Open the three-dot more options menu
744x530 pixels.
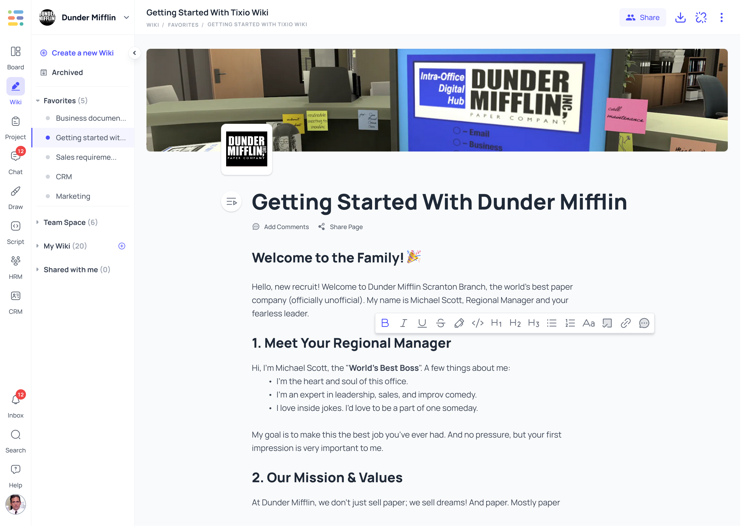721,17
